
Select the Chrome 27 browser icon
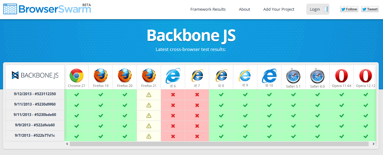click(77, 76)
